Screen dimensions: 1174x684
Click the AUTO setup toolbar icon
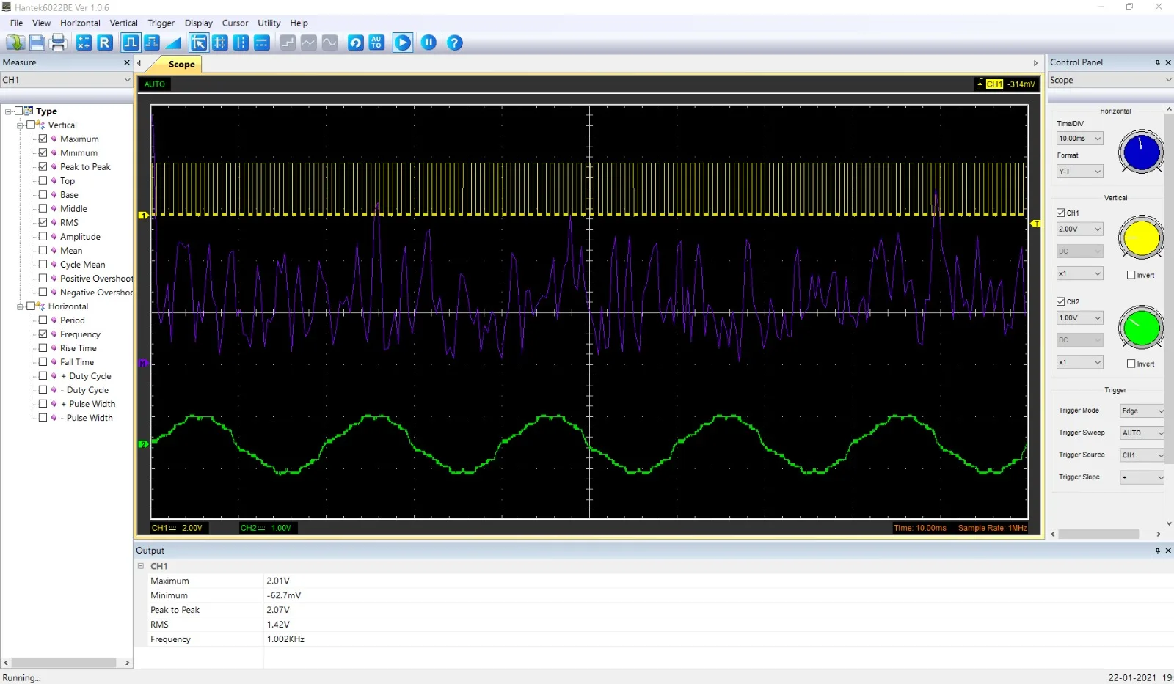pos(376,43)
